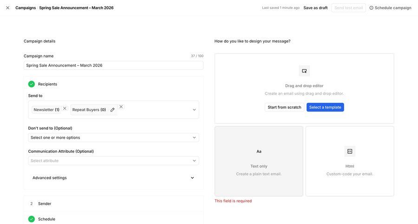Click the green Schedule checkmark icon
The image size is (418, 224).
coord(32,219)
